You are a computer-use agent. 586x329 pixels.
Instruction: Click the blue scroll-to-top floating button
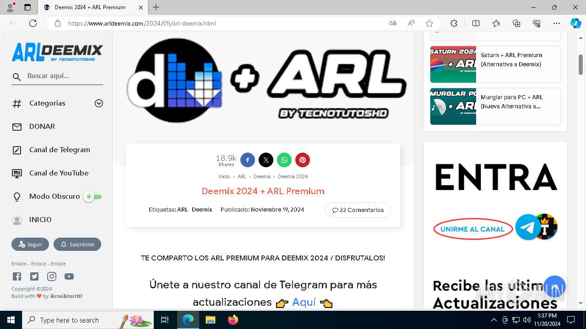point(554,287)
